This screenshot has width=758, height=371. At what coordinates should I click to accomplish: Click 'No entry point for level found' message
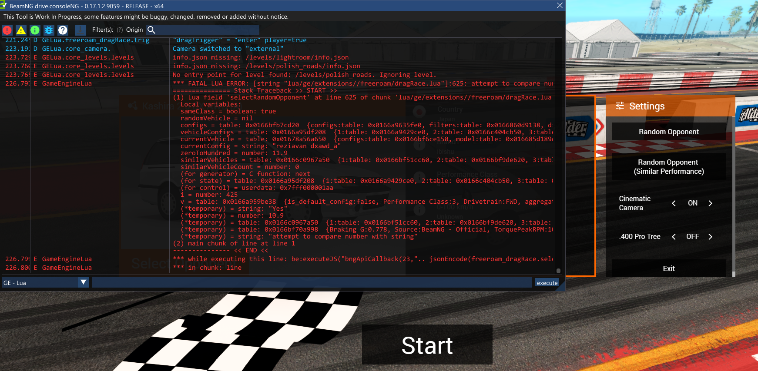click(304, 75)
